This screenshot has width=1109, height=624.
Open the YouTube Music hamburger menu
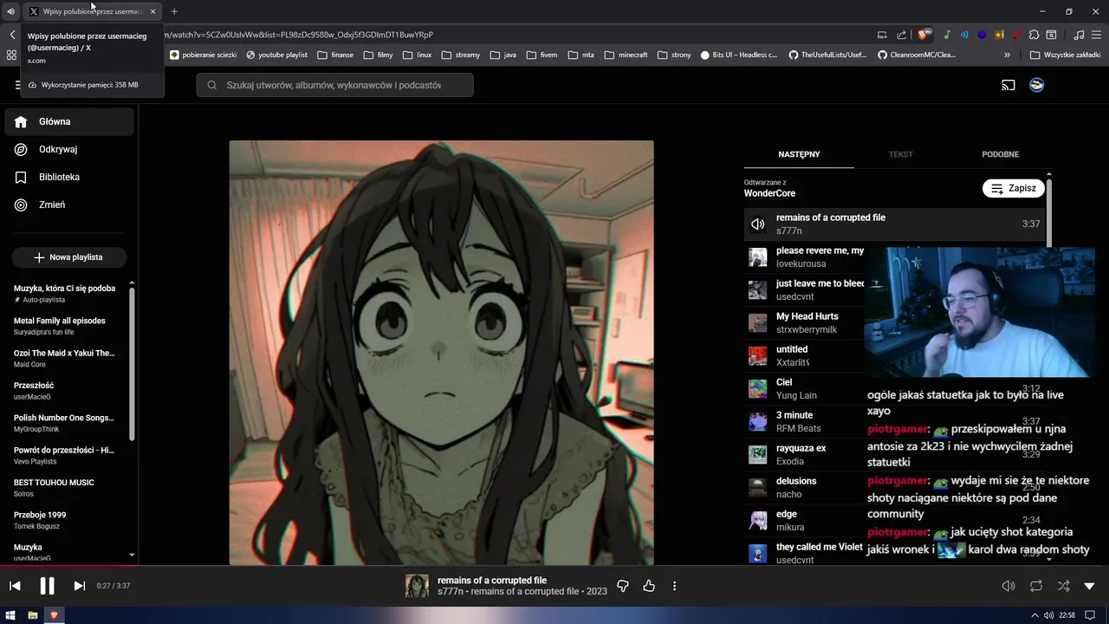[x=18, y=85]
